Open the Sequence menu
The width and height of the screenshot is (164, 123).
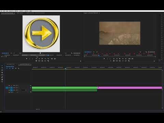click(x=11, y=11)
